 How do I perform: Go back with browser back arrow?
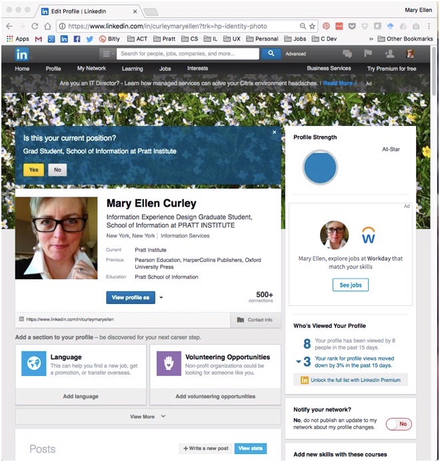[9, 26]
